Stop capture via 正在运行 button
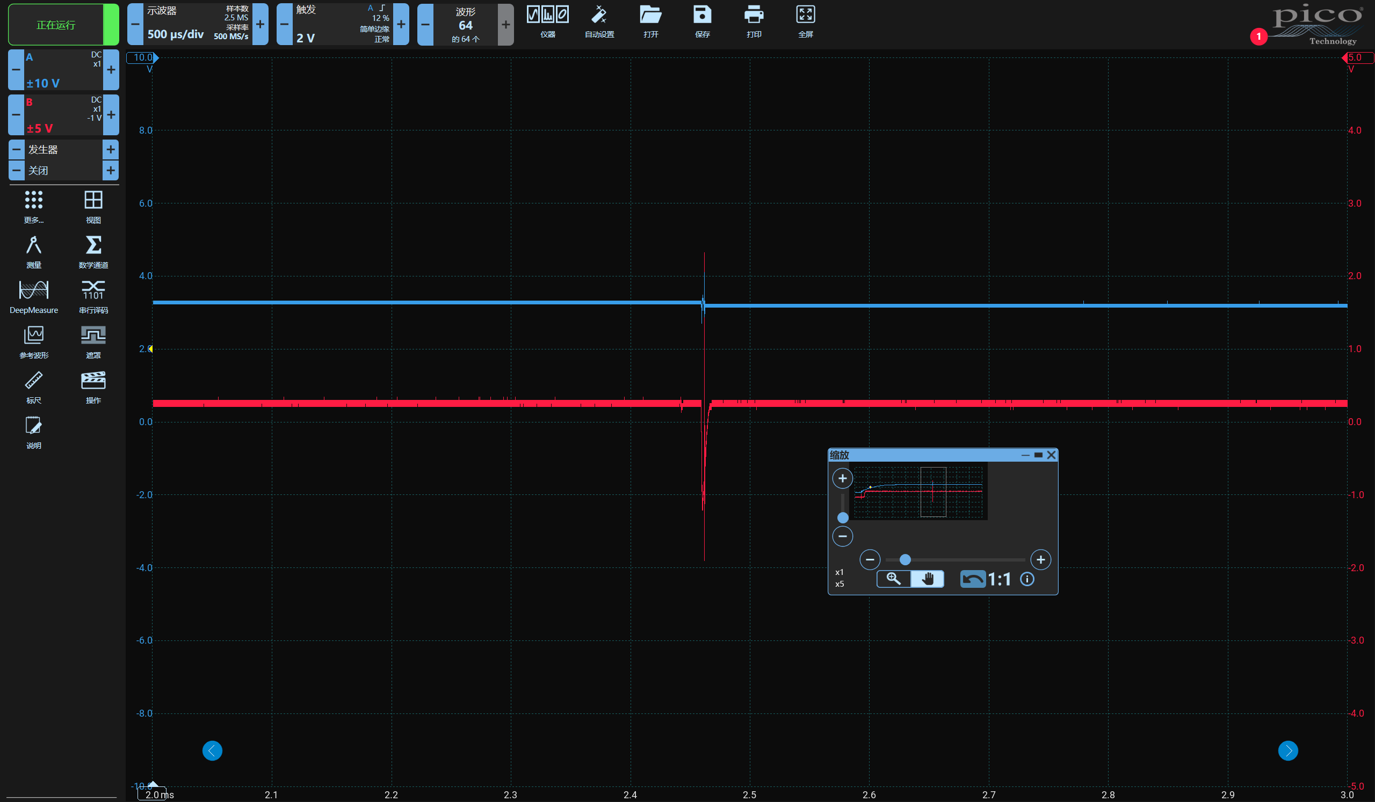The image size is (1375, 802). 63,24
